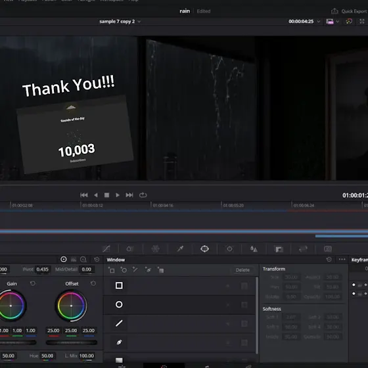Viewport: 368px width, 368px height.
Task: Switch to primaries wheels mode
Action: click(x=63, y=260)
